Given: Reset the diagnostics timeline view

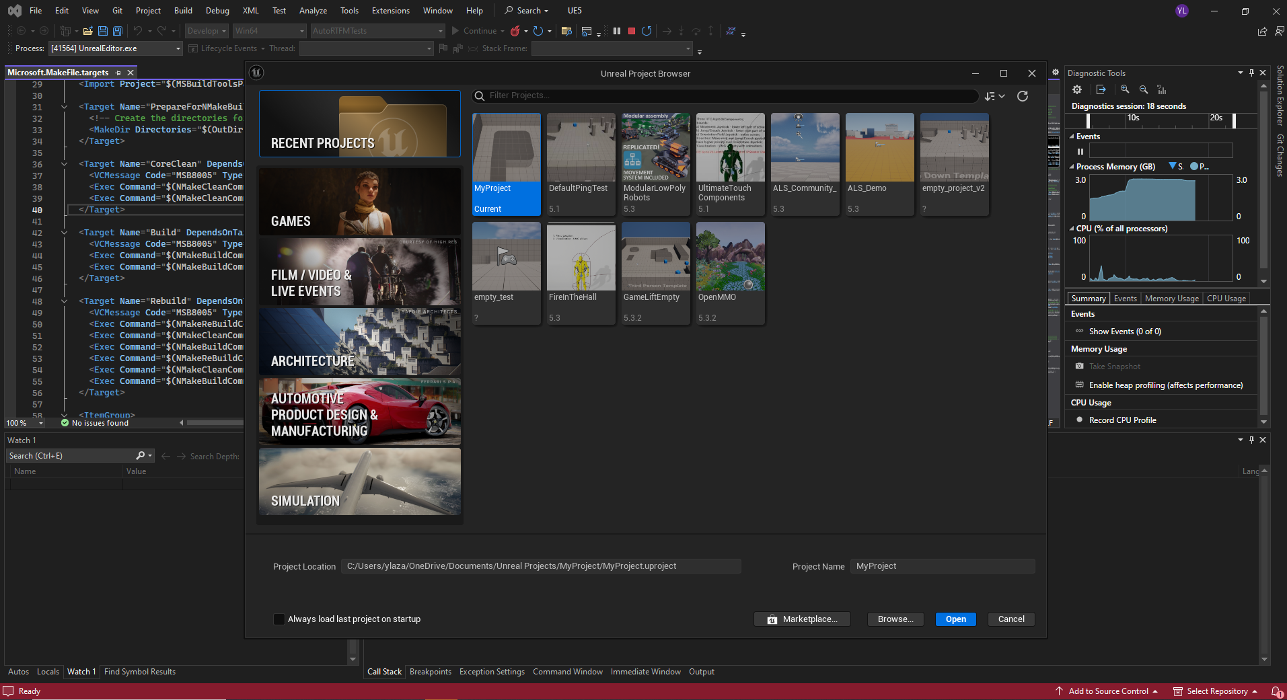Looking at the screenshot, I should [1161, 89].
